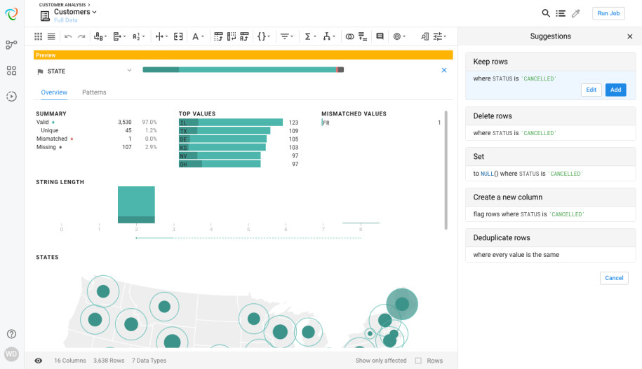The width and height of the screenshot is (642, 369).
Task: Click the comment bubble toolbar icon
Action: point(380,36)
